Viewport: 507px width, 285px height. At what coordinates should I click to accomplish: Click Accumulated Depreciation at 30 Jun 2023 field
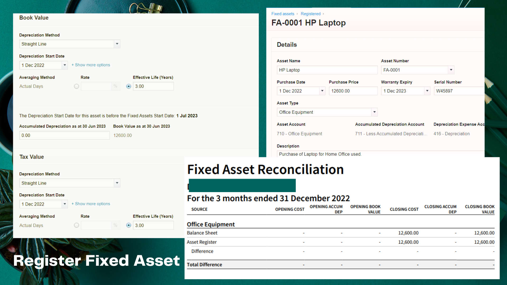[64, 135]
